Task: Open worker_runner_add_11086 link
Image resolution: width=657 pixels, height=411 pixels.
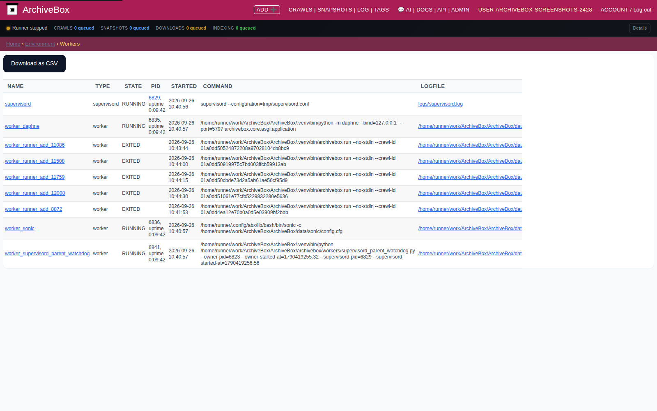Action: (x=34, y=145)
